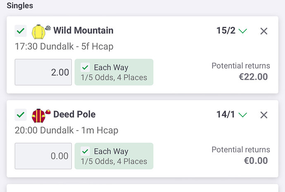Focus the Wild Mountain stake field showing 2.00
Viewport: 285px width, 192px height.
pos(43,72)
